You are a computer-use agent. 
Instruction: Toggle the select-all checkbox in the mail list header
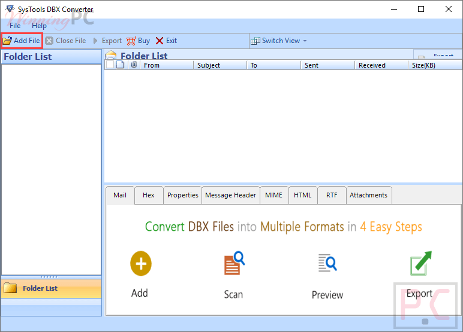click(x=110, y=65)
